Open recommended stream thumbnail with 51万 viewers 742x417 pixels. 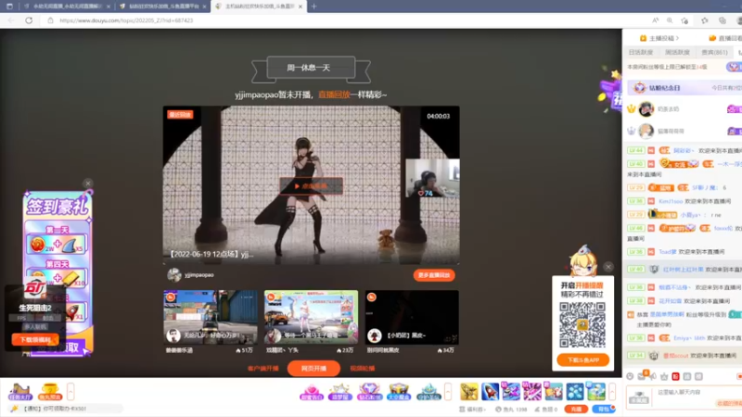point(211,317)
